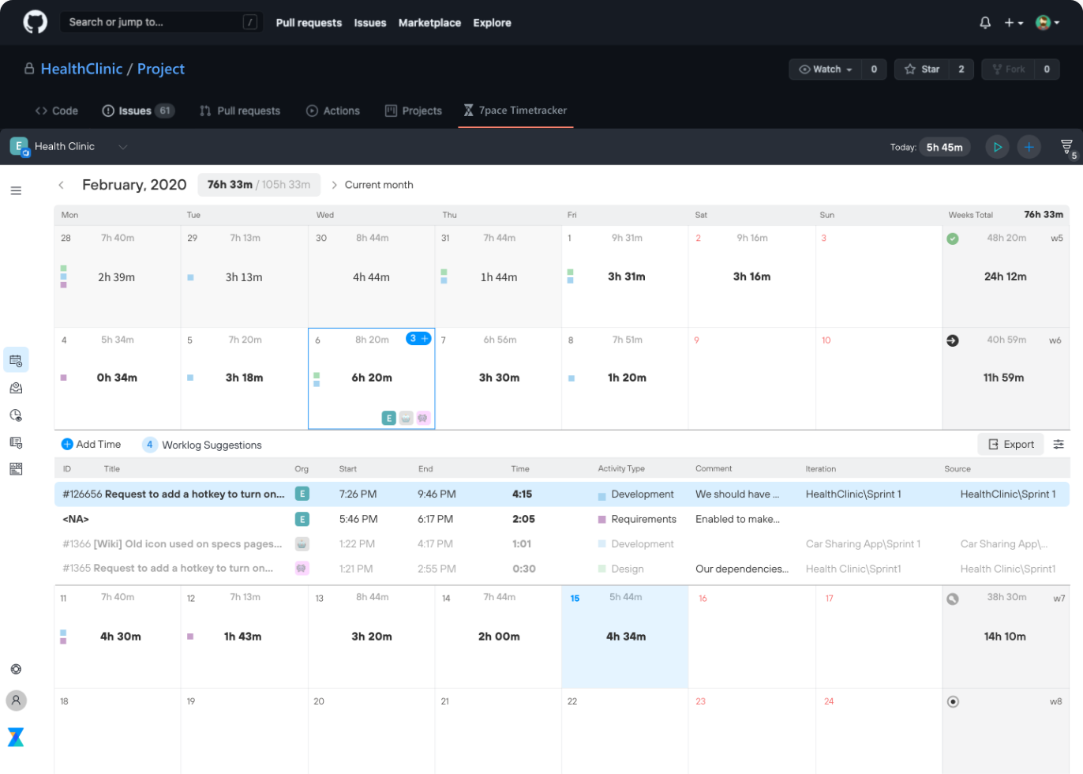The height and width of the screenshot is (774, 1083).
Task: Open the inbox tray sidebar icon
Action: pyautogui.click(x=16, y=388)
